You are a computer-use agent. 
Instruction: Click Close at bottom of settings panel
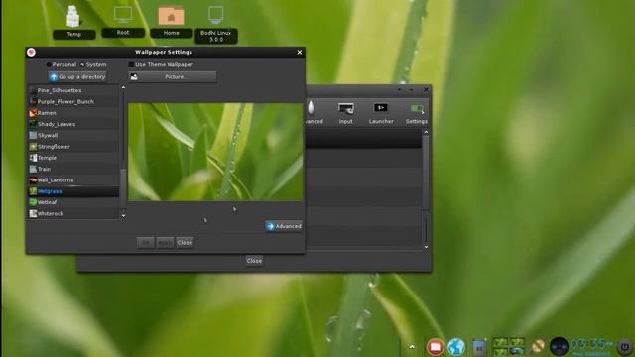pyautogui.click(x=254, y=261)
